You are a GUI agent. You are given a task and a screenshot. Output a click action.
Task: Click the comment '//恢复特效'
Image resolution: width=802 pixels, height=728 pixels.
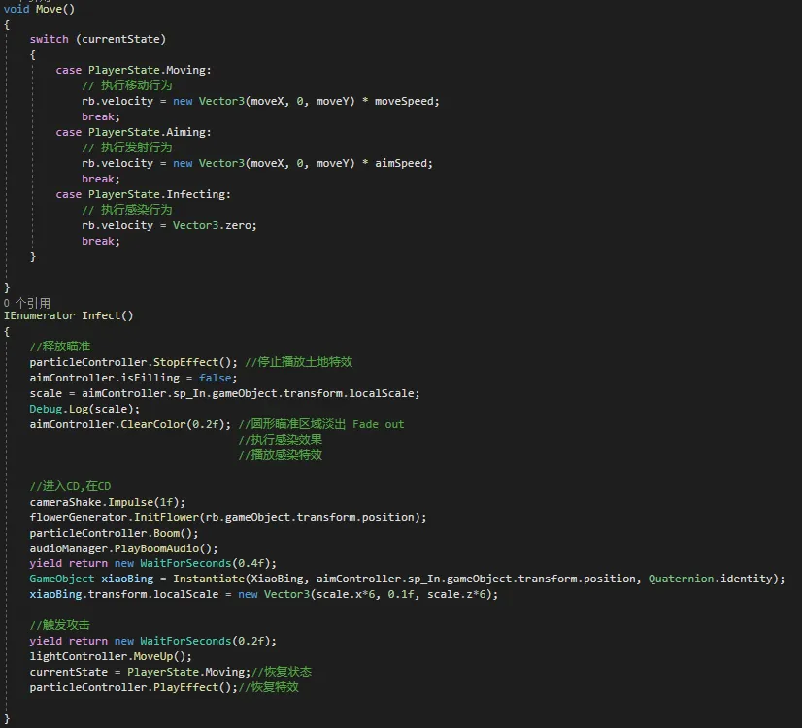[269, 687]
